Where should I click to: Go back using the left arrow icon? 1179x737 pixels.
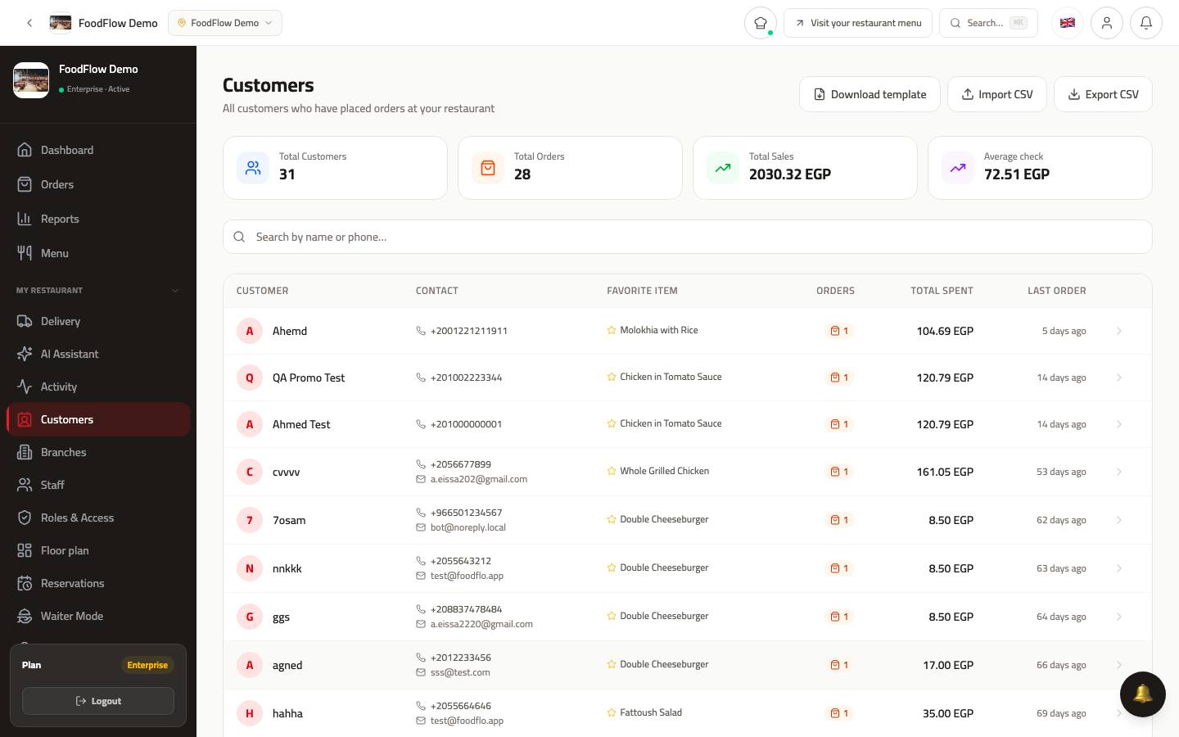(x=29, y=23)
